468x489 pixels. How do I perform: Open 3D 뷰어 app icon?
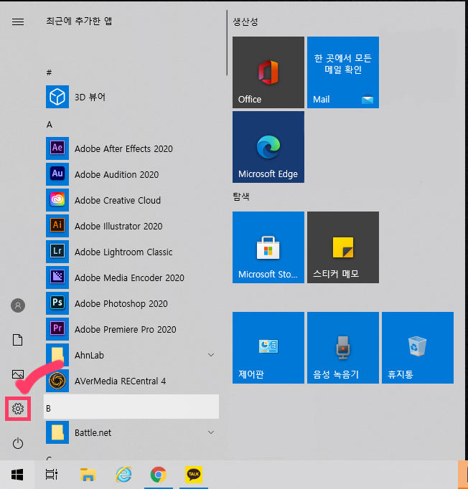[x=57, y=97]
